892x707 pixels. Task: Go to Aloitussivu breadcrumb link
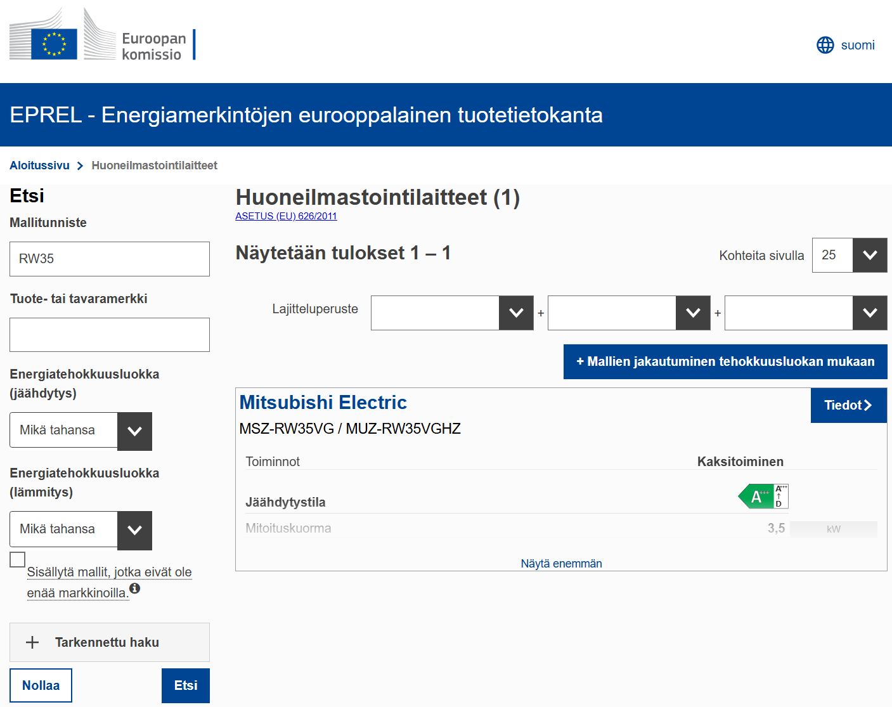point(39,165)
